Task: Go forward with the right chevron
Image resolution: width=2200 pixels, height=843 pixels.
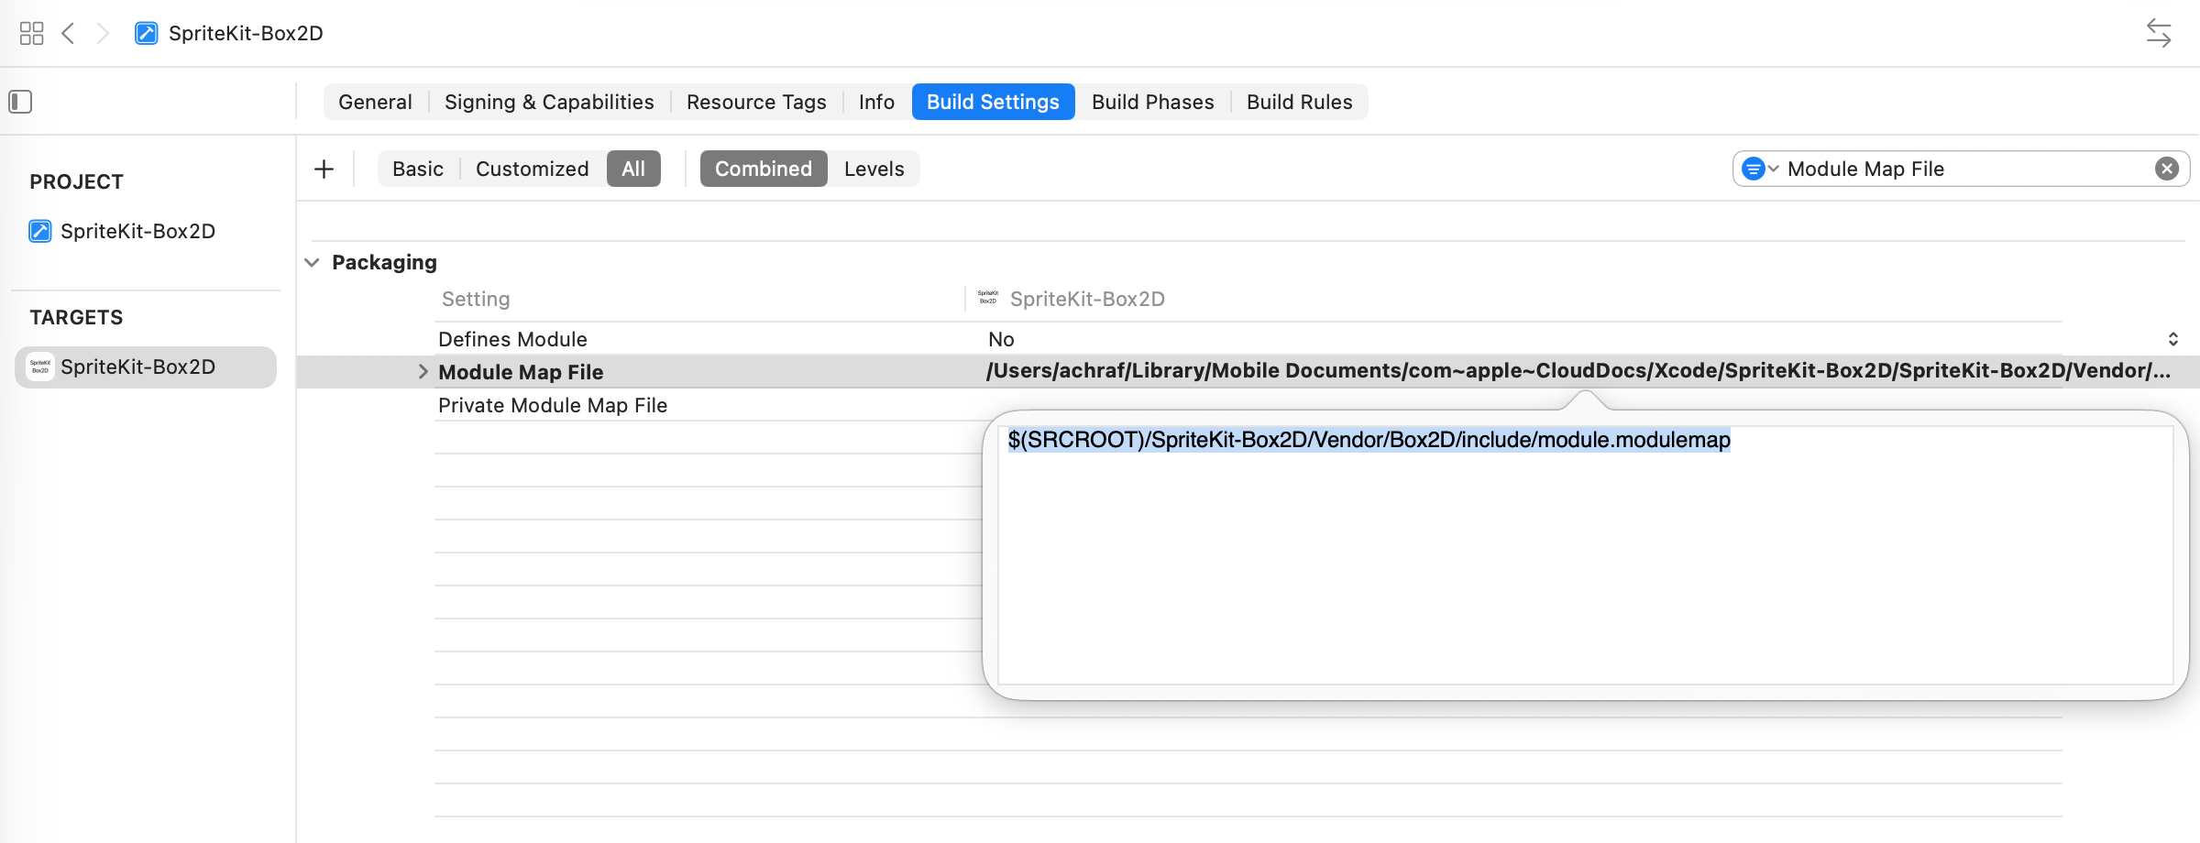Action: 103,34
